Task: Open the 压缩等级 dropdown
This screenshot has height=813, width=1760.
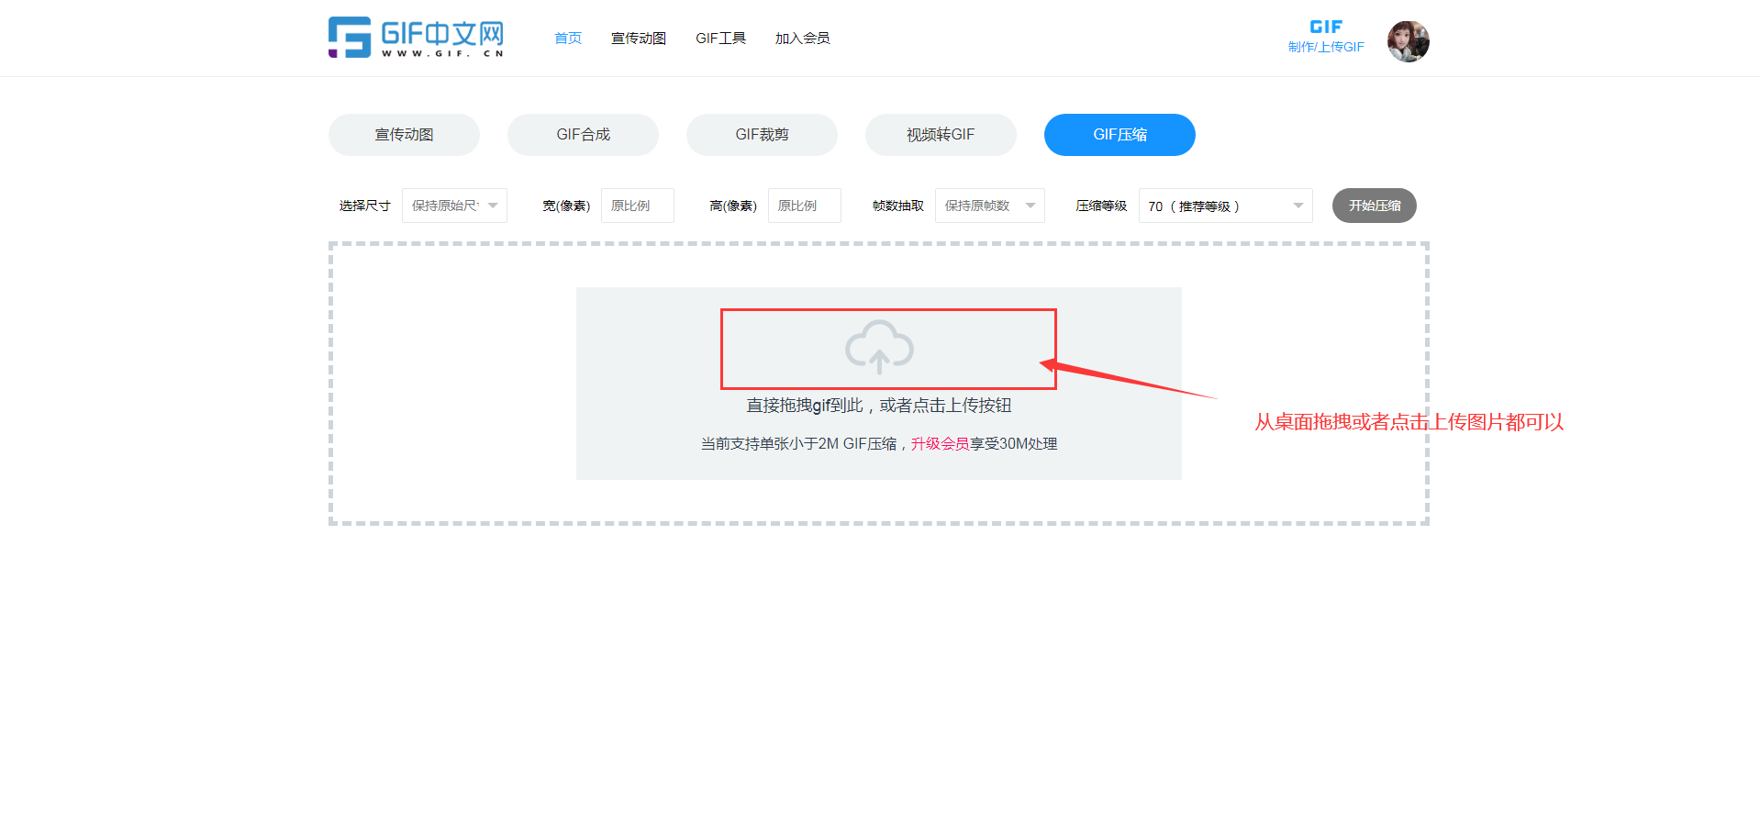Action: pyautogui.click(x=1225, y=206)
